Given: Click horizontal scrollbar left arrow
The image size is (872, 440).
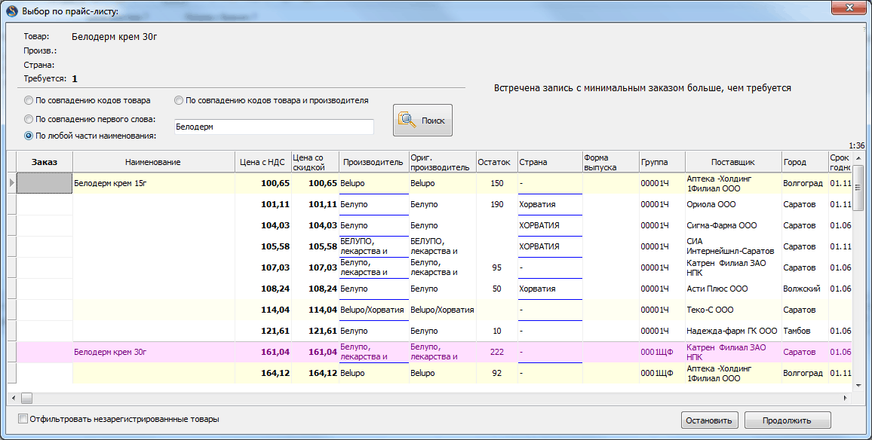Looking at the screenshot, I should tap(14, 398).
